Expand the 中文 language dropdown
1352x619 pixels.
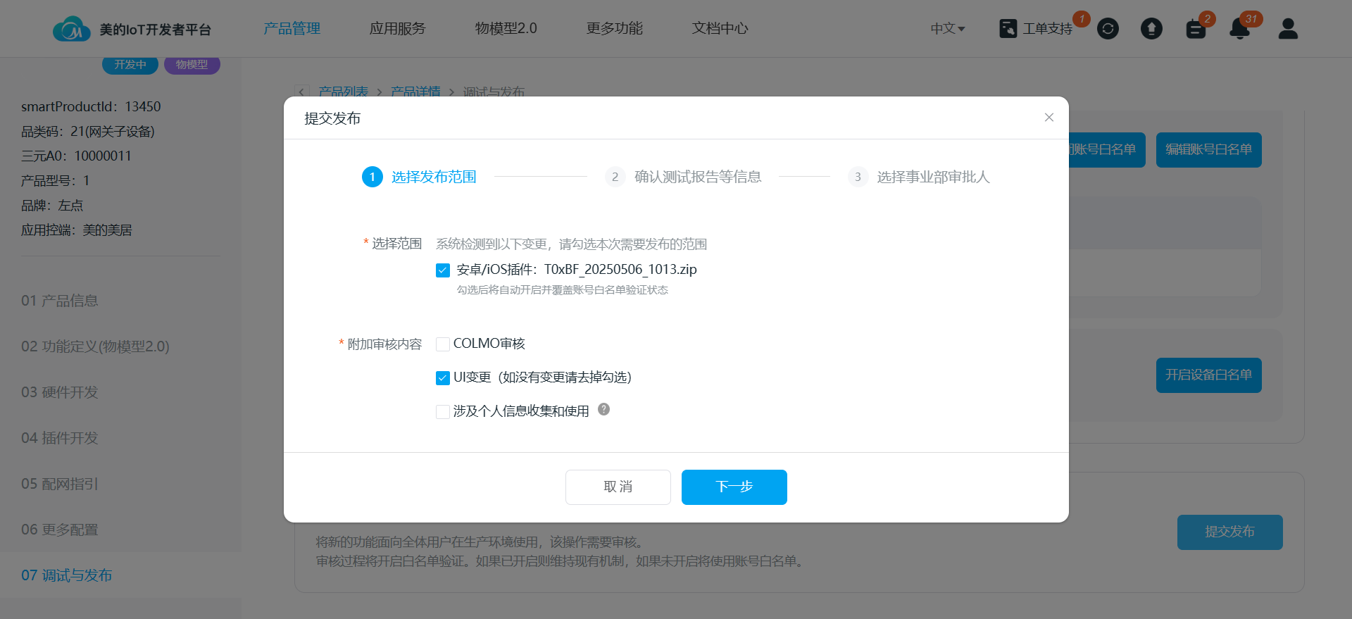(947, 29)
